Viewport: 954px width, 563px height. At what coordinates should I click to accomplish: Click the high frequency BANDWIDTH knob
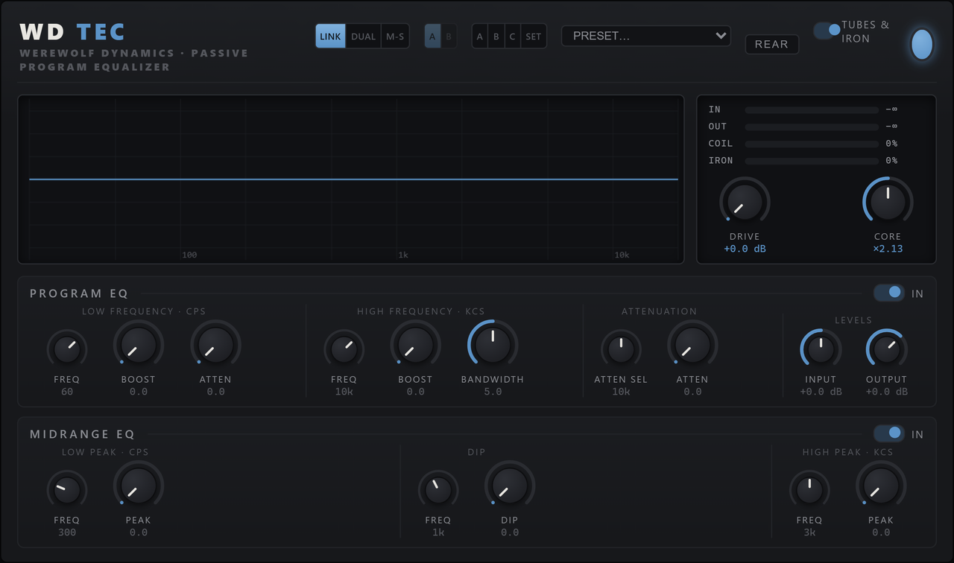[493, 345]
